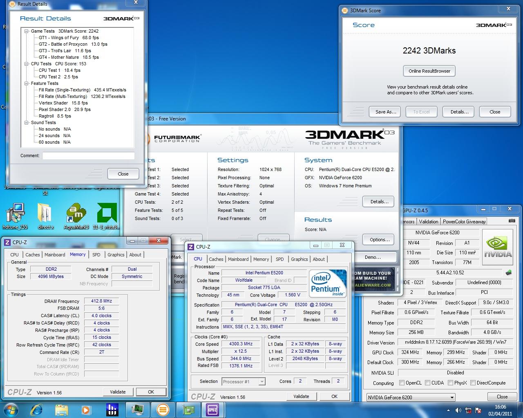Collapse the Game Tests tree node
The height and width of the screenshot is (418, 523).
click(x=27, y=31)
